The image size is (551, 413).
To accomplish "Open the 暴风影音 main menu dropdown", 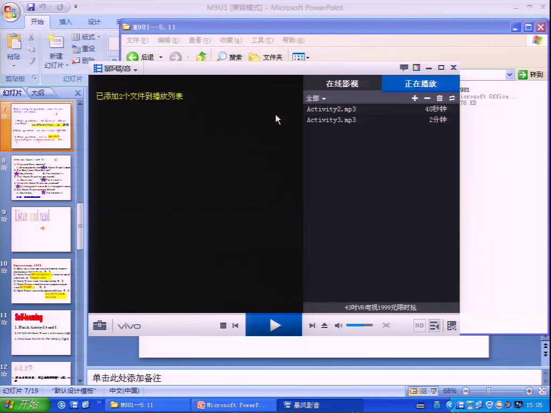I will coord(116,68).
